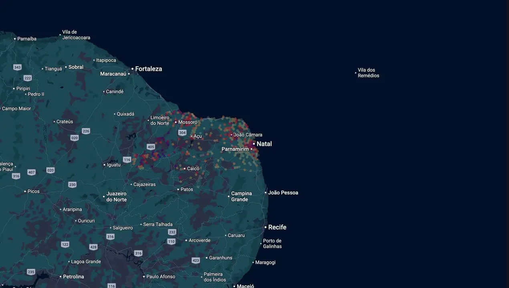This screenshot has height=288, width=509.
Task: Click the Porto de Galinhas label
Action: pyautogui.click(x=272, y=244)
